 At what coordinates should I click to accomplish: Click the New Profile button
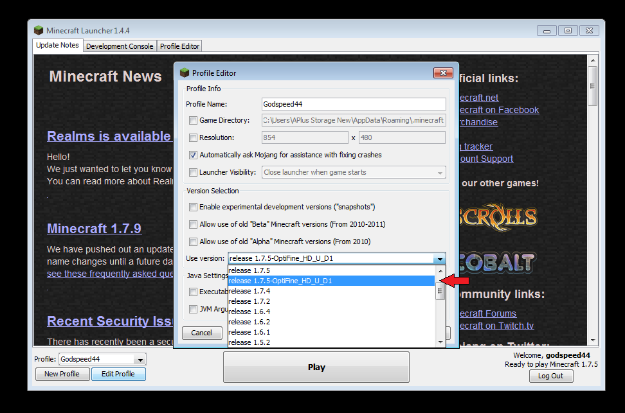[62, 374]
